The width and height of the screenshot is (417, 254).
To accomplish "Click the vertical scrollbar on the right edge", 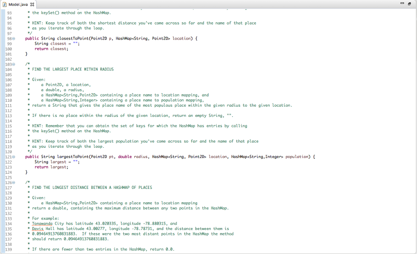I will (415, 122).
